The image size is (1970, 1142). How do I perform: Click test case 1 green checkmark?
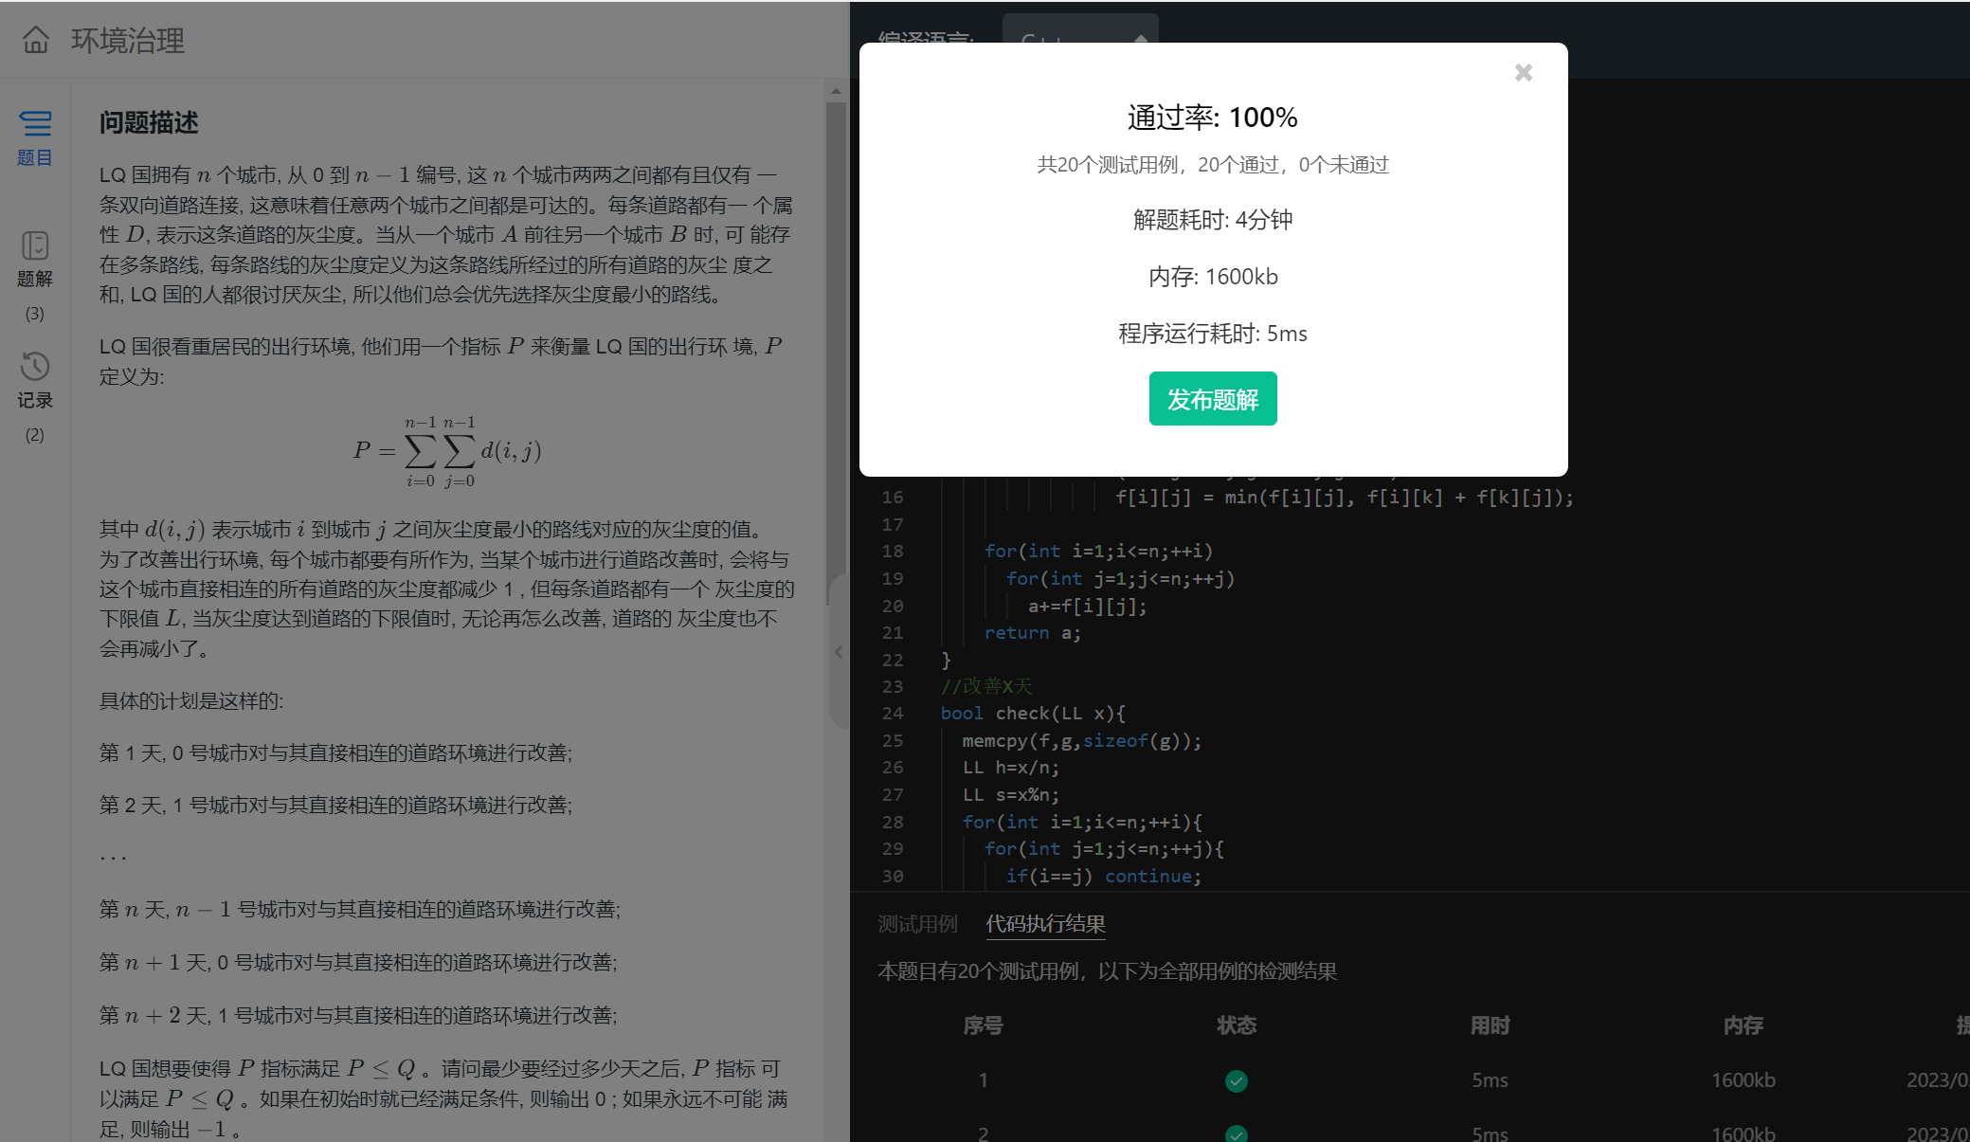[x=1236, y=1080]
